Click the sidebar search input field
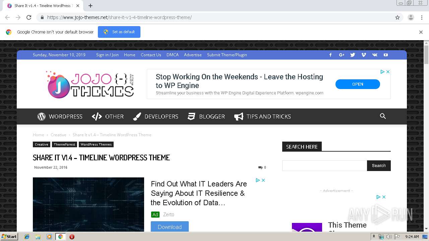429x241 pixels. click(324, 166)
